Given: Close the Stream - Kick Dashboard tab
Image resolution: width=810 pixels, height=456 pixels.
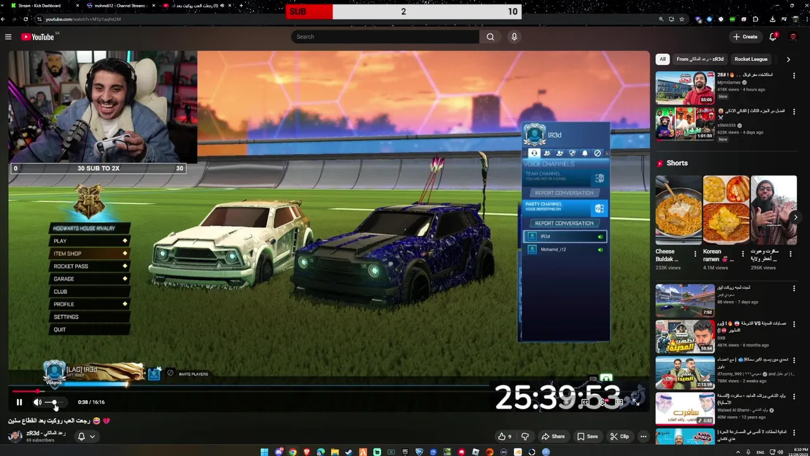Looking at the screenshot, I should (78, 6).
